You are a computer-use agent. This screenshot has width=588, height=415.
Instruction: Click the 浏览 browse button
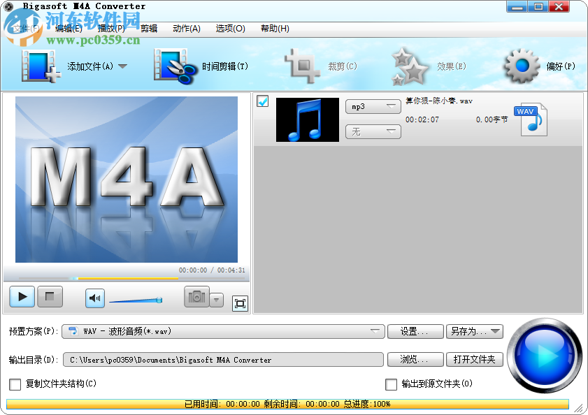point(415,359)
